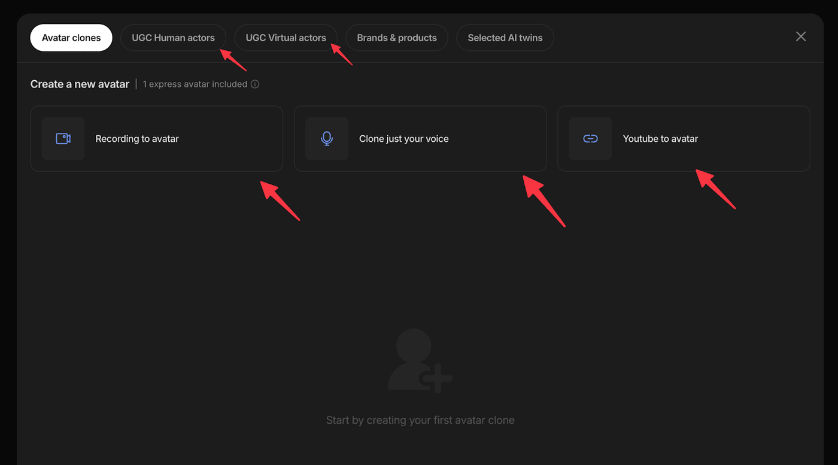Viewport: 838px width, 465px height.
Task: Choose the Recording to avatar label
Action: 137,139
